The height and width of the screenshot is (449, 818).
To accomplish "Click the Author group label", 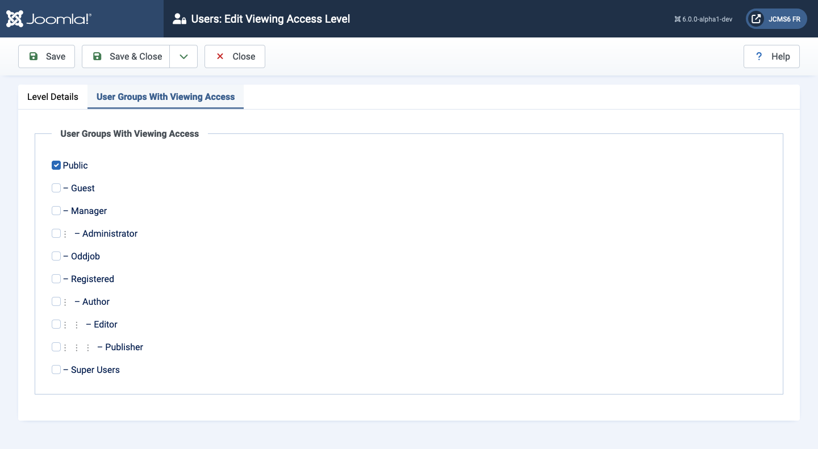I will click(92, 301).
